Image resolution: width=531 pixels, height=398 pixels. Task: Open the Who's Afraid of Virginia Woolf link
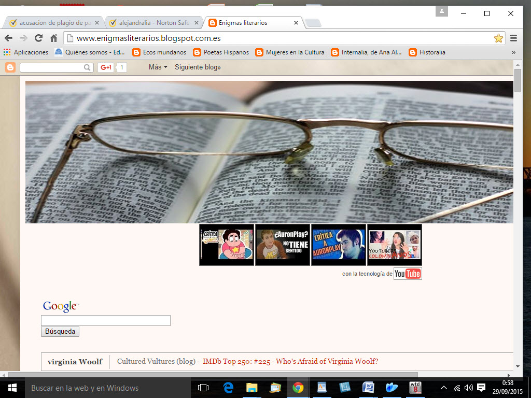tap(290, 361)
